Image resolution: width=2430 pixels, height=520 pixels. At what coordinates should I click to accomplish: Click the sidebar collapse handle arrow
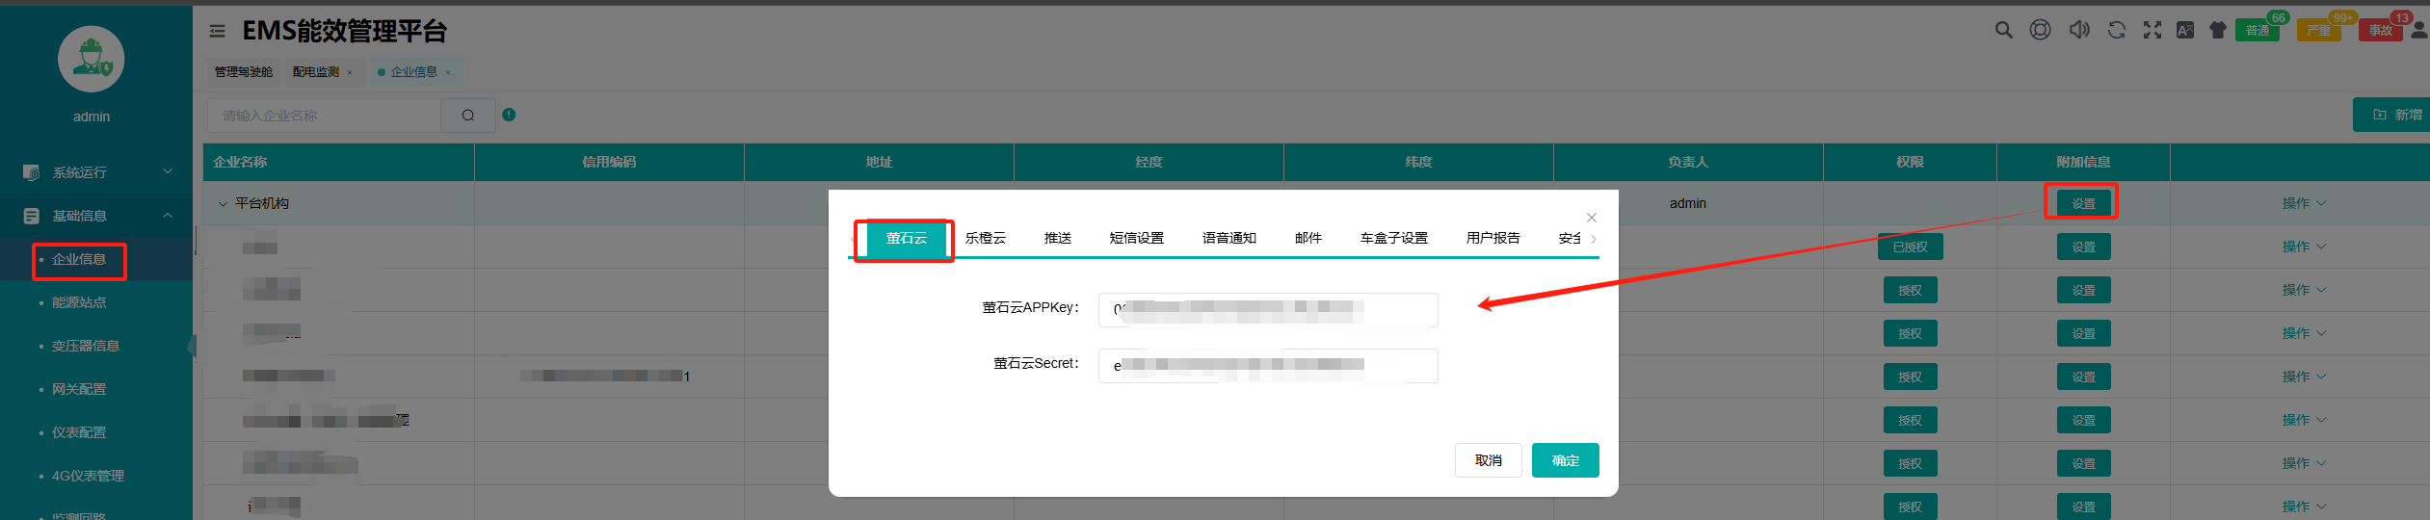click(x=192, y=346)
